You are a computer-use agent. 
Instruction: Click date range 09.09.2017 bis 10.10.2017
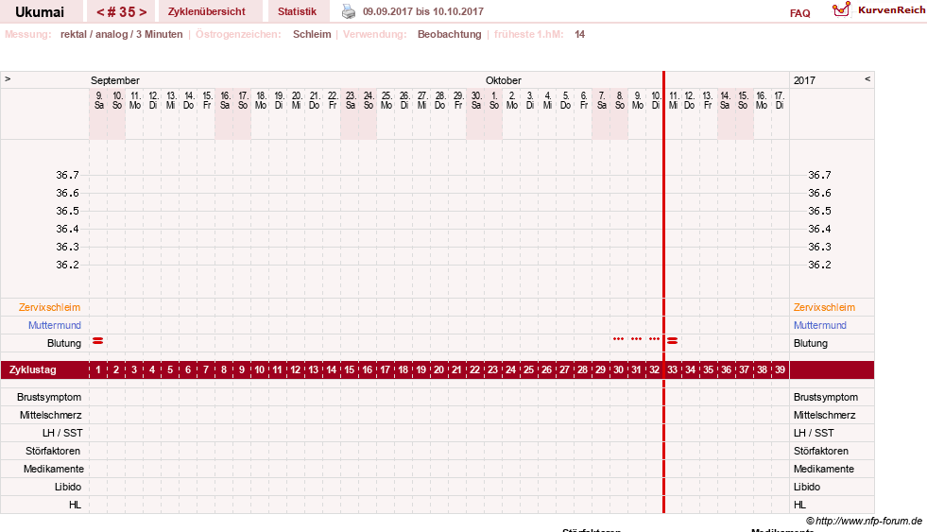pos(422,11)
